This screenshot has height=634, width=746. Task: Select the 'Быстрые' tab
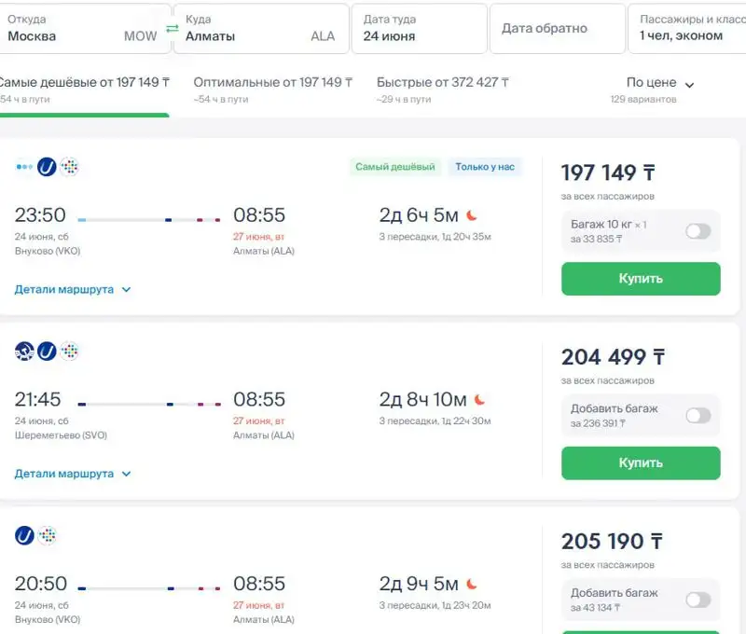442,83
